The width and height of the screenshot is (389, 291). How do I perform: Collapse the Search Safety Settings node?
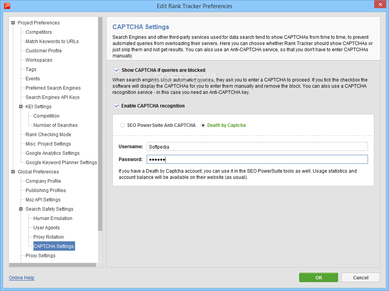(x=21, y=209)
